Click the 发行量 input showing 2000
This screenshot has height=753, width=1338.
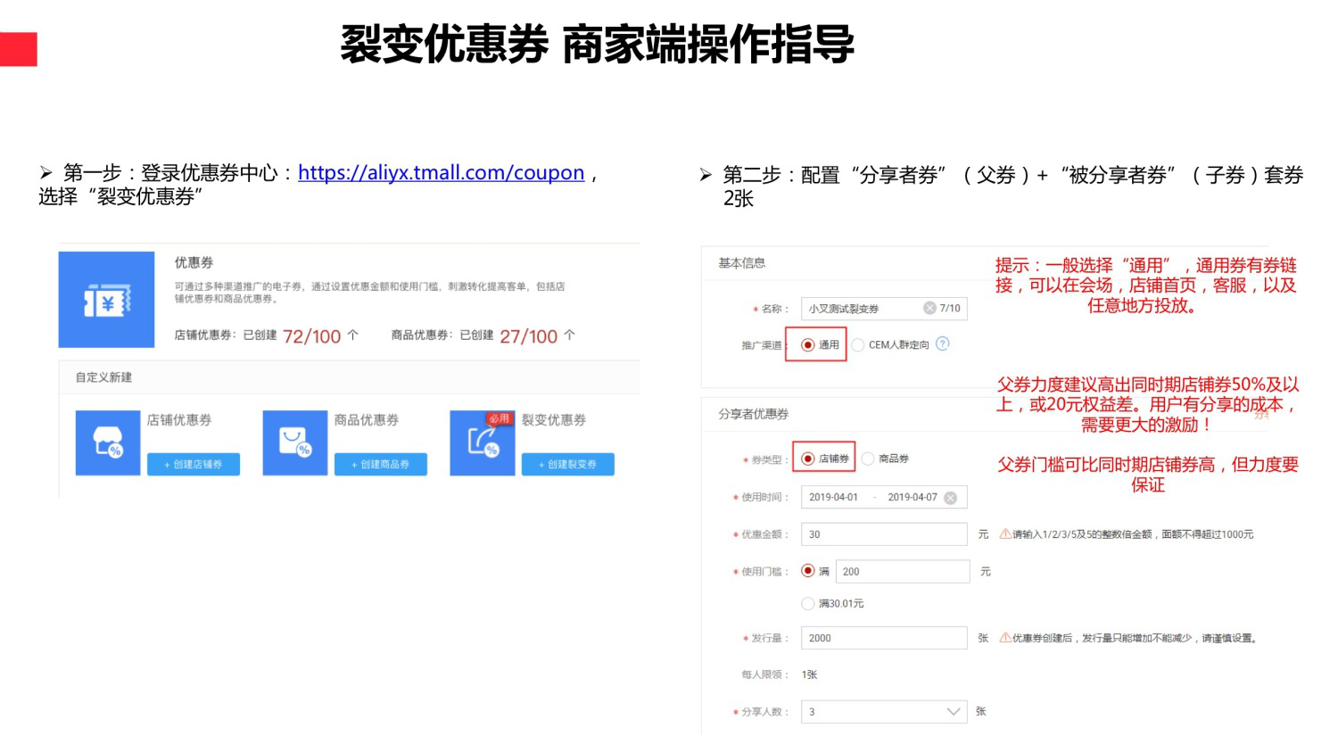click(883, 638)
